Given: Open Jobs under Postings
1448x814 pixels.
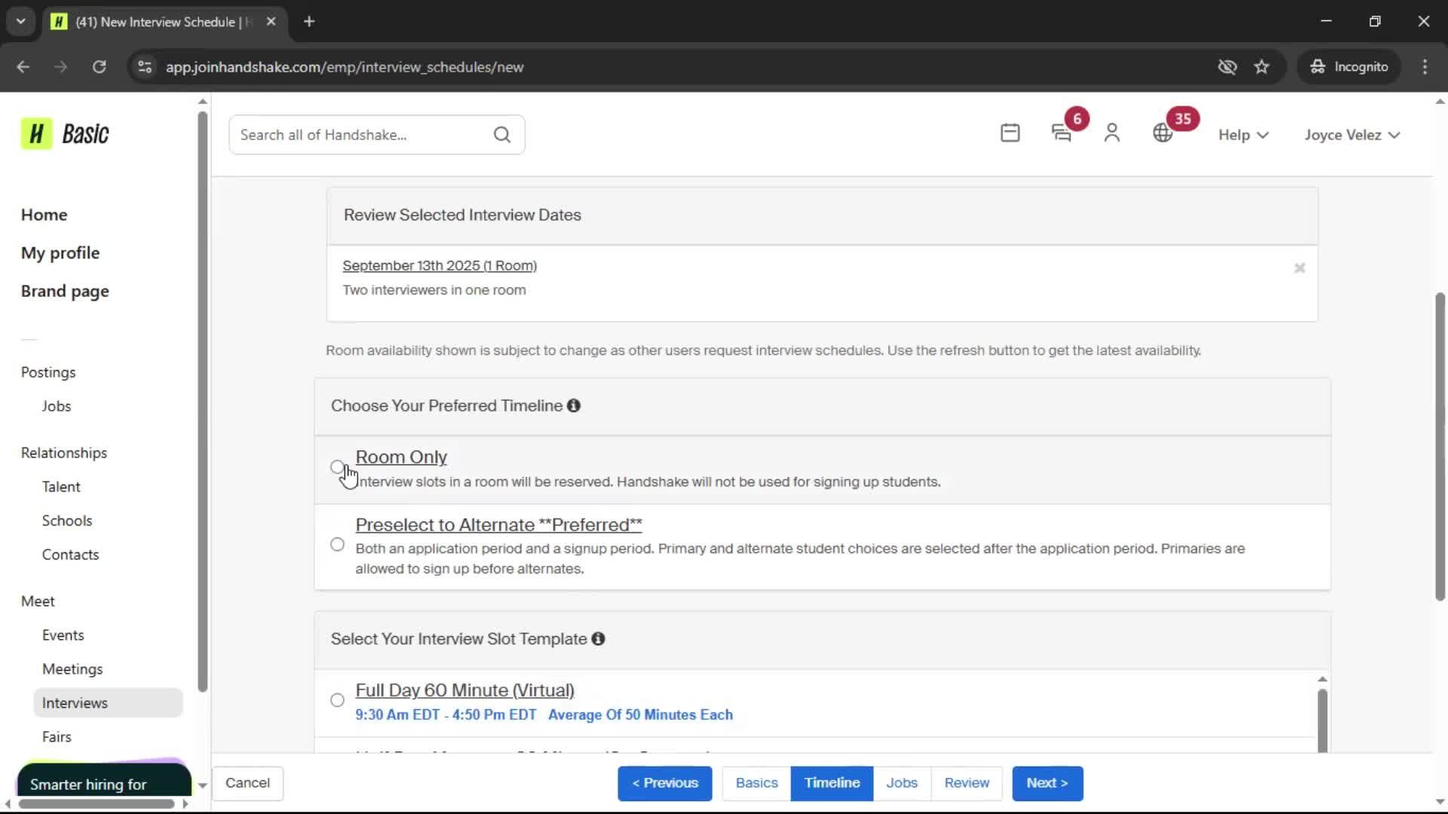Looking at the screenshot, I should (57, 406).
